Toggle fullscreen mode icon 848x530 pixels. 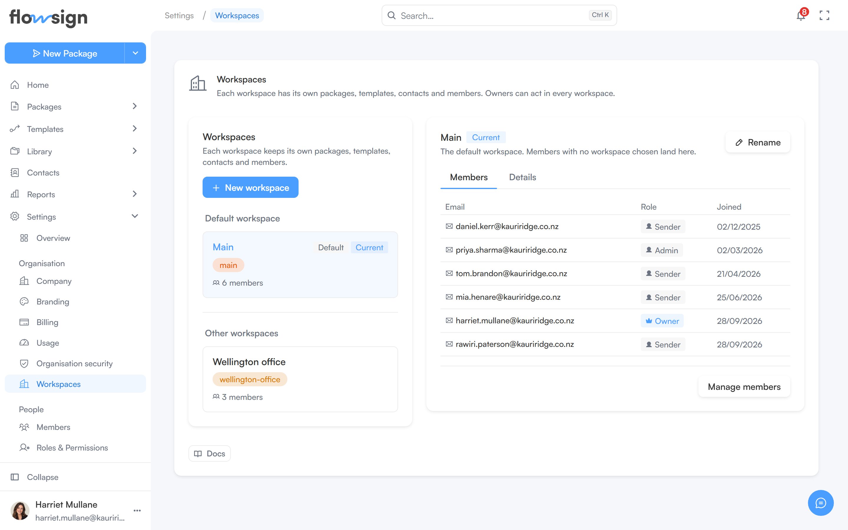[824, 15]
